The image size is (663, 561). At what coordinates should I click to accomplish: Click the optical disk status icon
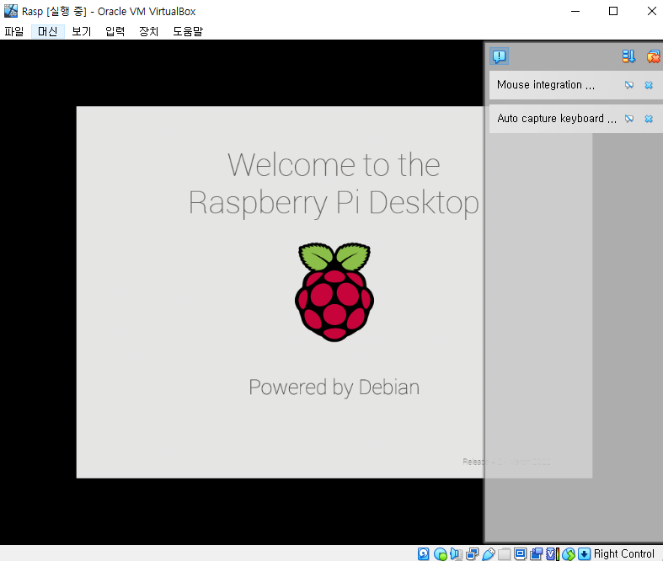440,553
